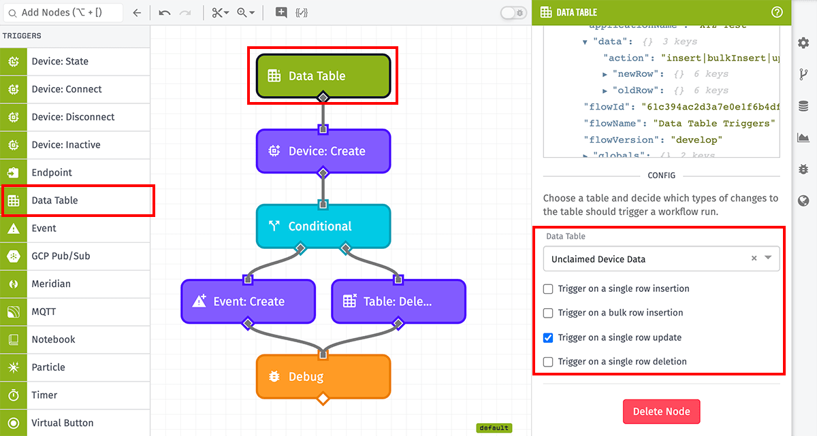Select the Conditional node on the canvas

323,226
